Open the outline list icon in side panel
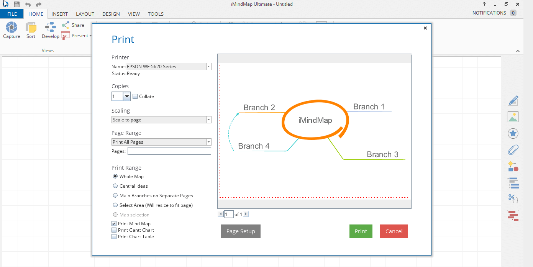The width and height of the screenshot is (533, 267). 513,183
